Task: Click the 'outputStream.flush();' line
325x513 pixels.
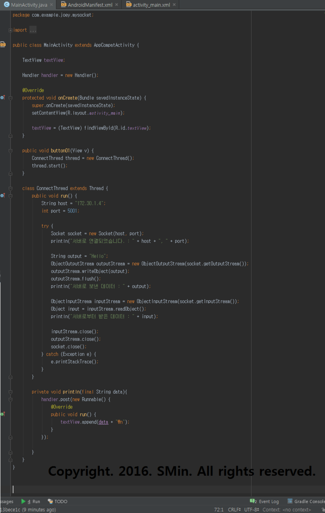Action: [x=76, y=278]
